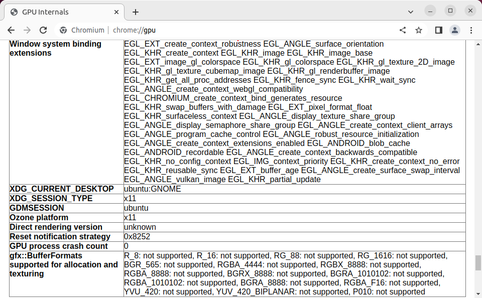Bookmark this page with the star icon
Image resolution: width=482 pixels, height=298 pixels.
(419, 30)
